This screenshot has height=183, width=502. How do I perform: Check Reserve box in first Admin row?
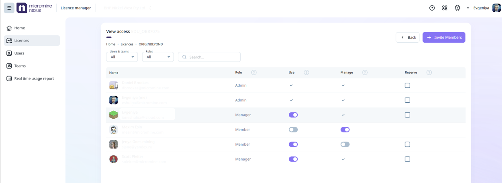tap(407, 85)
